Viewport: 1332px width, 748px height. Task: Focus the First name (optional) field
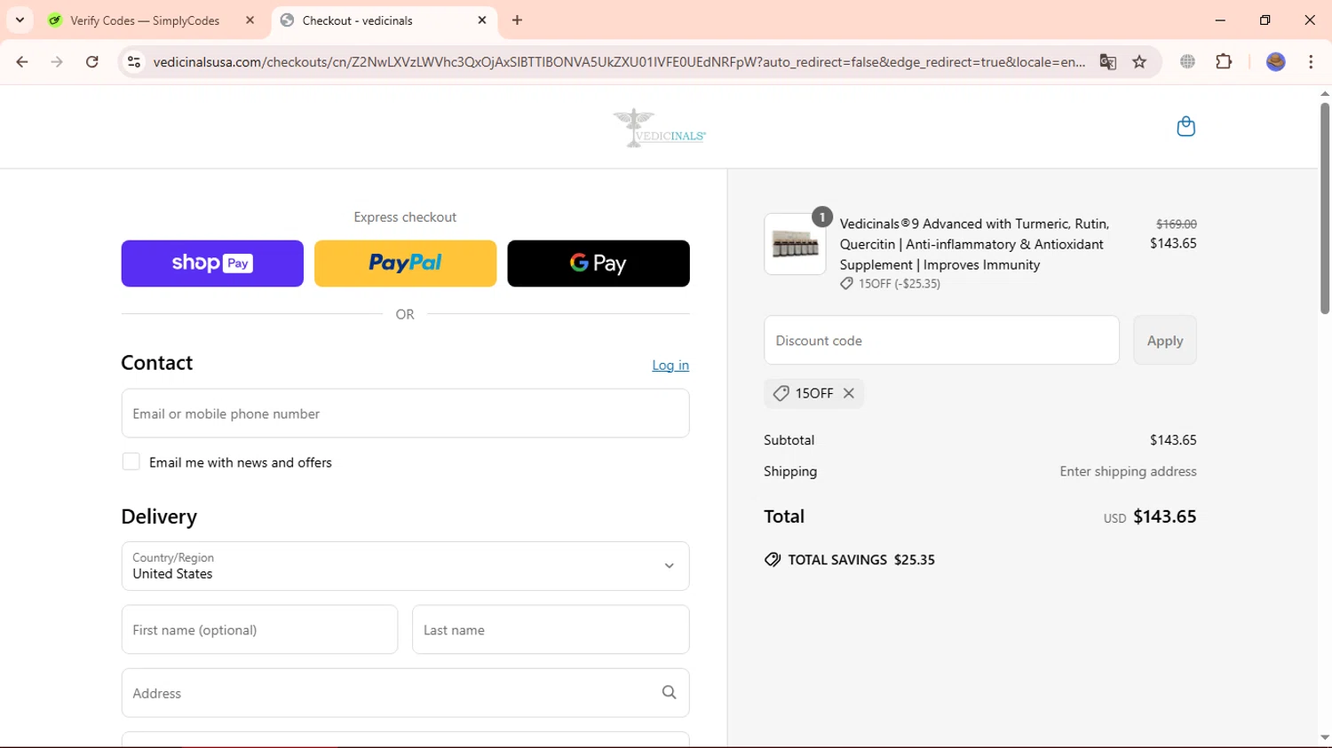tap(259, 630)
